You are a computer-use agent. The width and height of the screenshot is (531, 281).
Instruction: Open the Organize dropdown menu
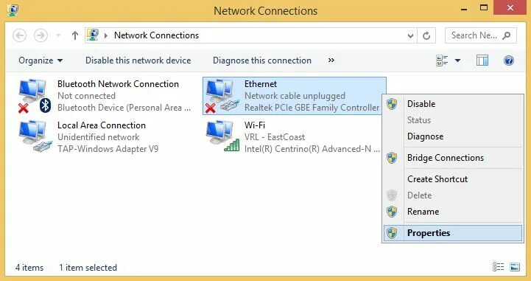41,60
